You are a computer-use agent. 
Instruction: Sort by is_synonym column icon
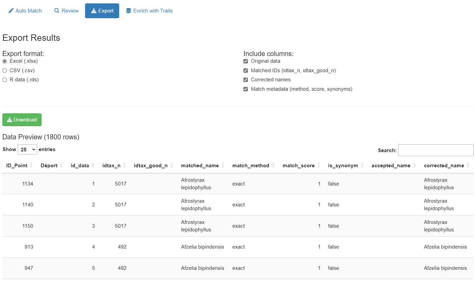coord(362,165)
